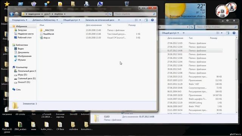Open the kultin_micr... desktop folder
242x136 pixels.
(47, 126)
